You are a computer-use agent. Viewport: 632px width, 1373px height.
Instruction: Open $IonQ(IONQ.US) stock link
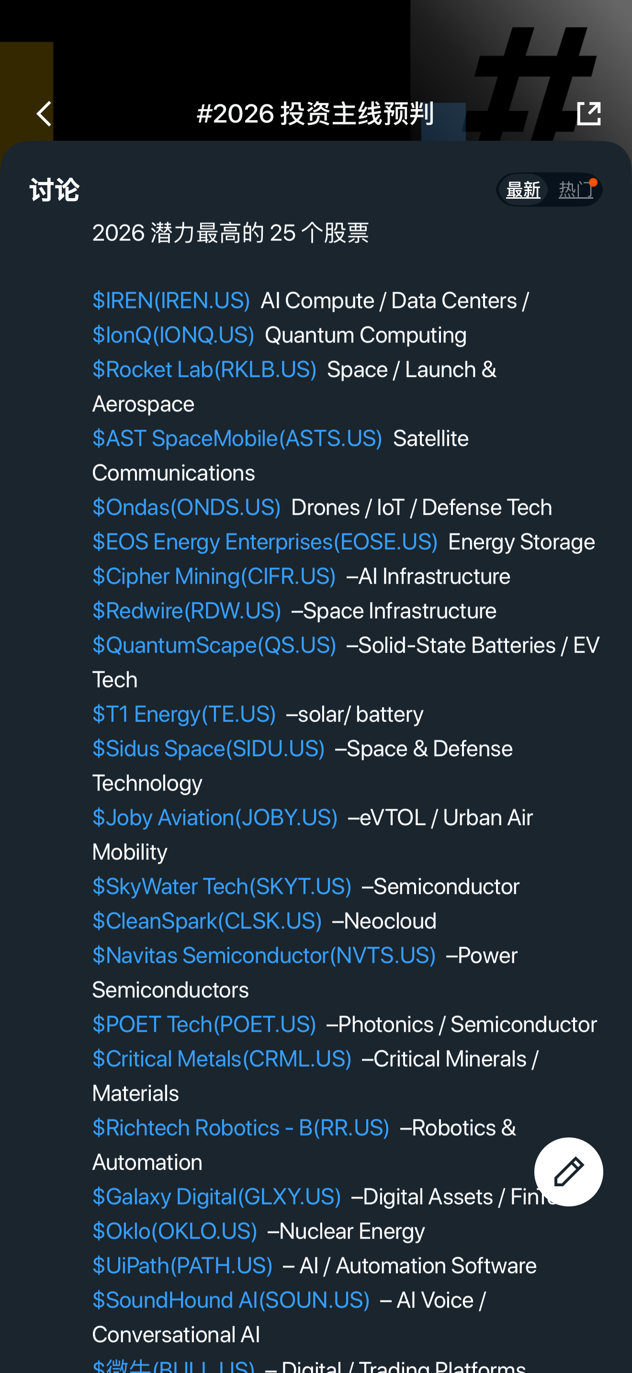click(173, 335)
